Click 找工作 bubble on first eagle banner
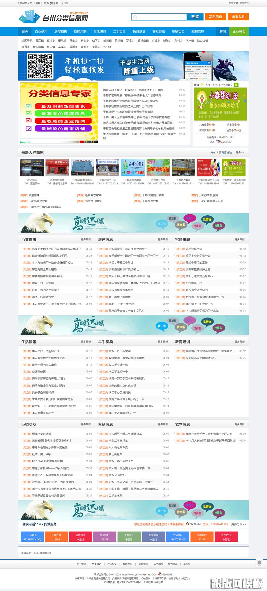The image size is (267, 591). [162, 224]
